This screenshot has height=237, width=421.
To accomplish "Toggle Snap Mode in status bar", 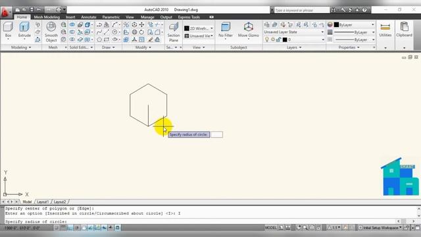I will click(x=57, y=228).
